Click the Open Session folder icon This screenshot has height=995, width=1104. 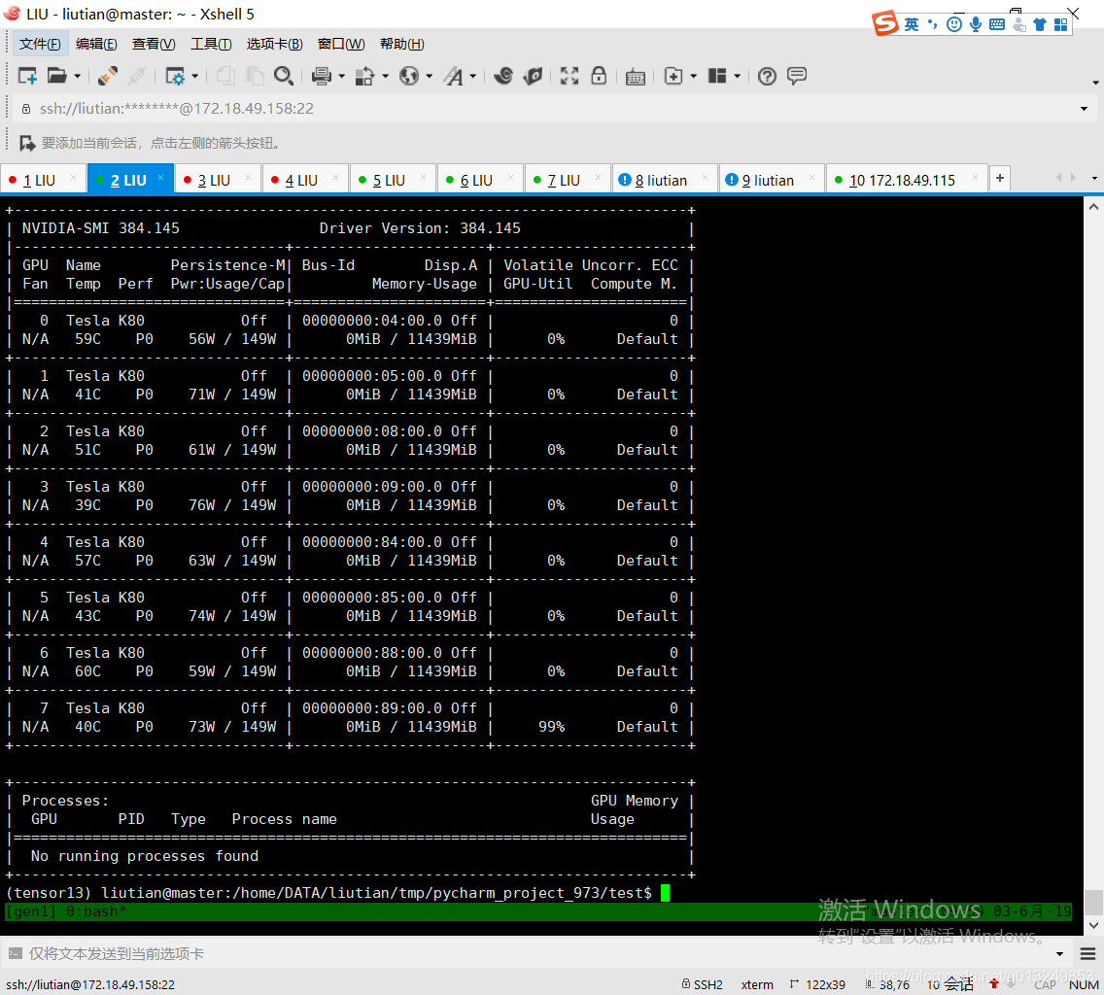[x=57, y=76]
